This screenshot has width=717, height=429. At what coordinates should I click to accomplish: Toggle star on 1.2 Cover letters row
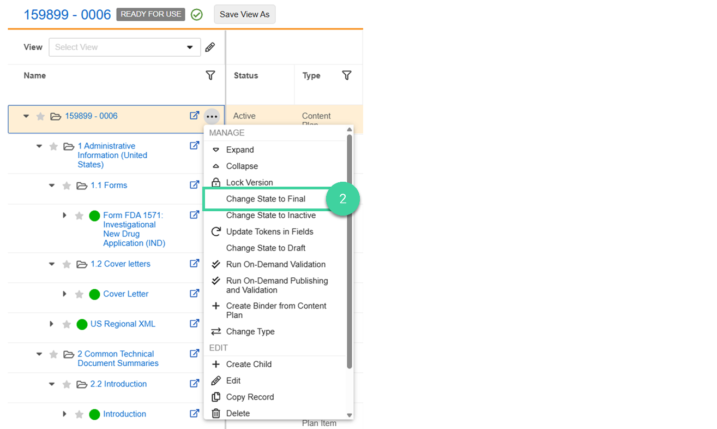tap(67, 264)
